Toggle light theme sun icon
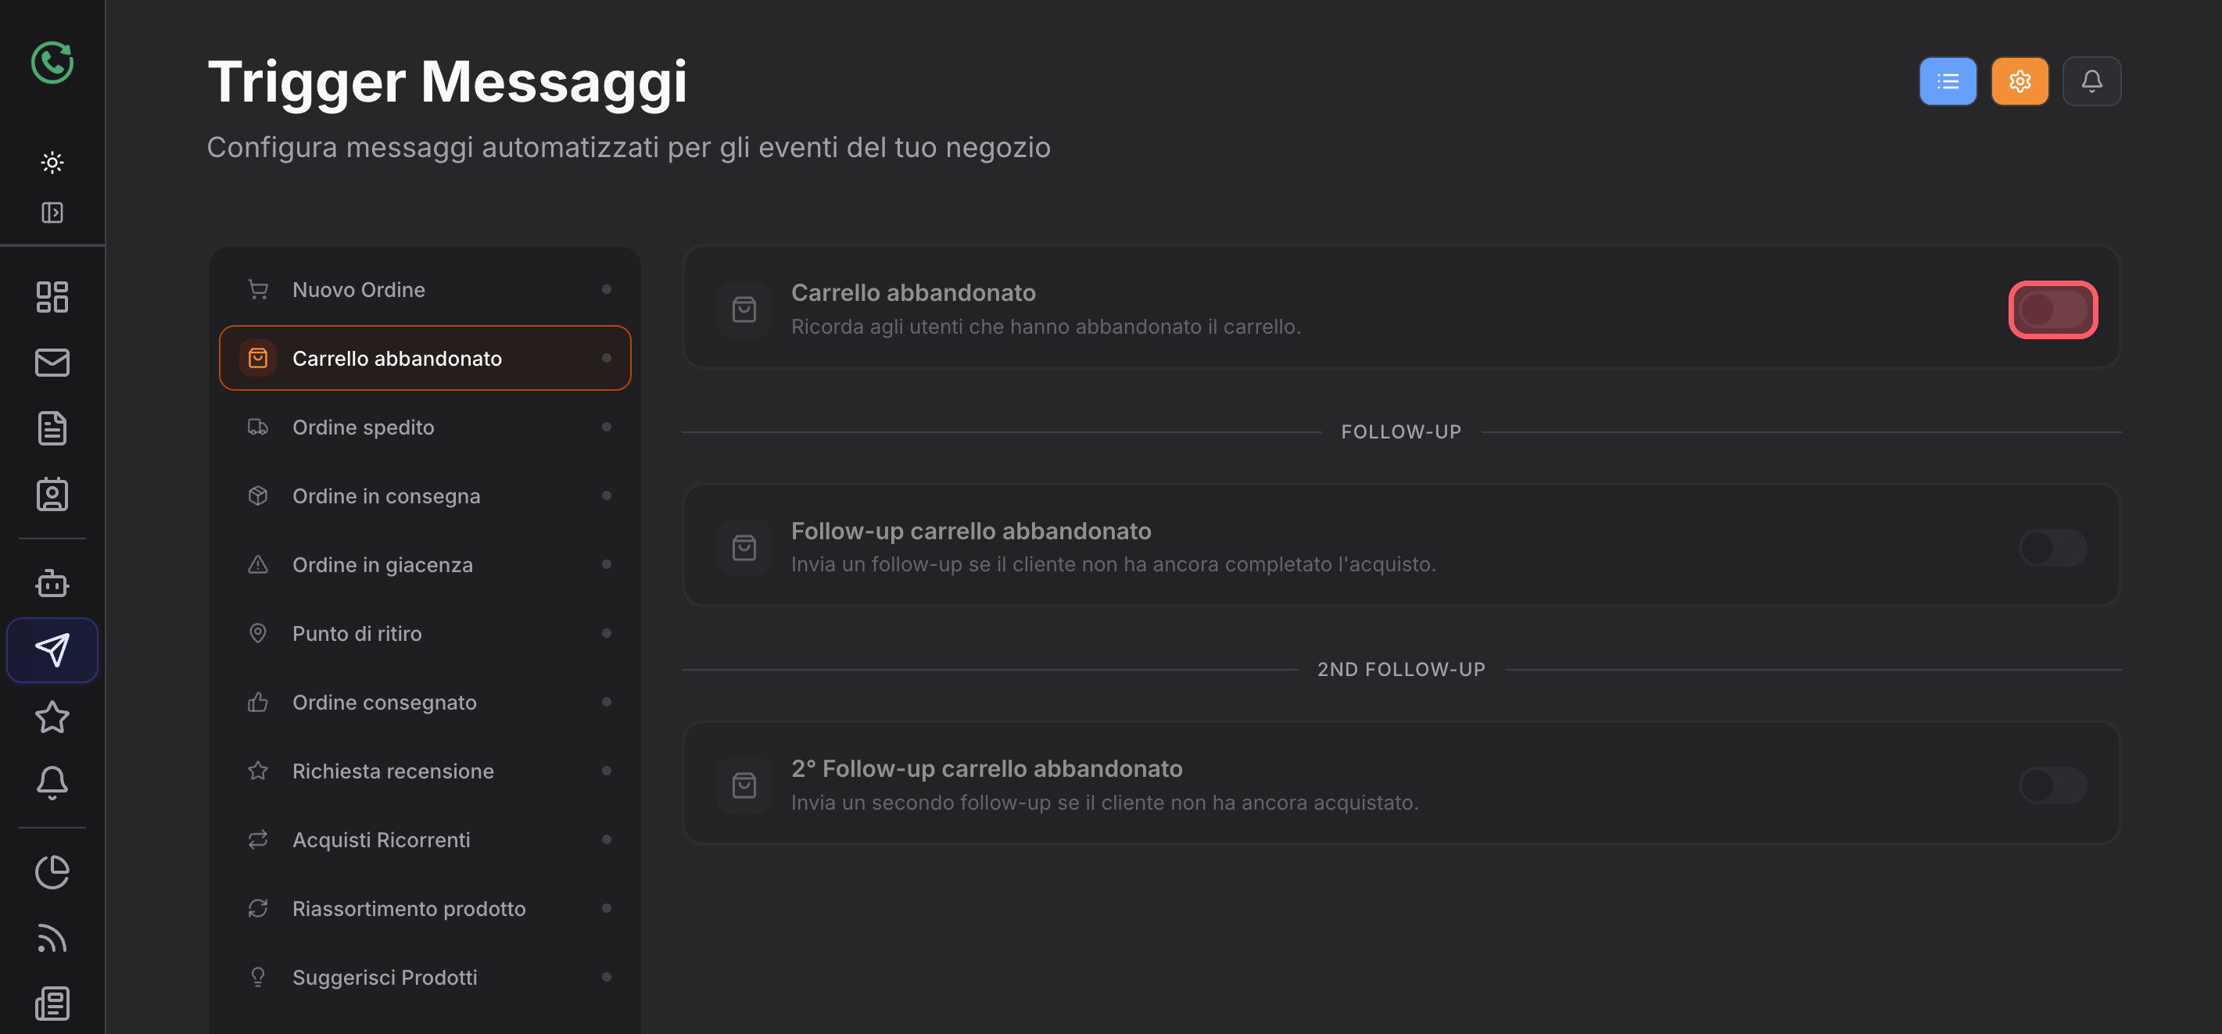The height and width of the screenshot is (1034, 2222). coord(52,162)
